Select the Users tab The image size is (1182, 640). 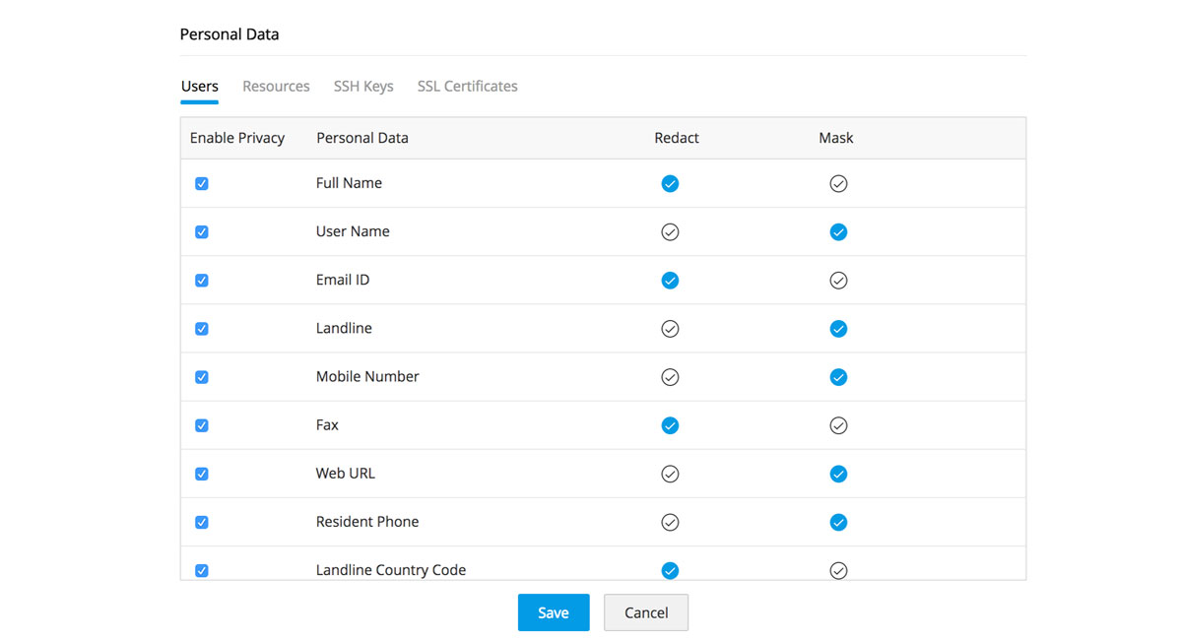[200, 87]
